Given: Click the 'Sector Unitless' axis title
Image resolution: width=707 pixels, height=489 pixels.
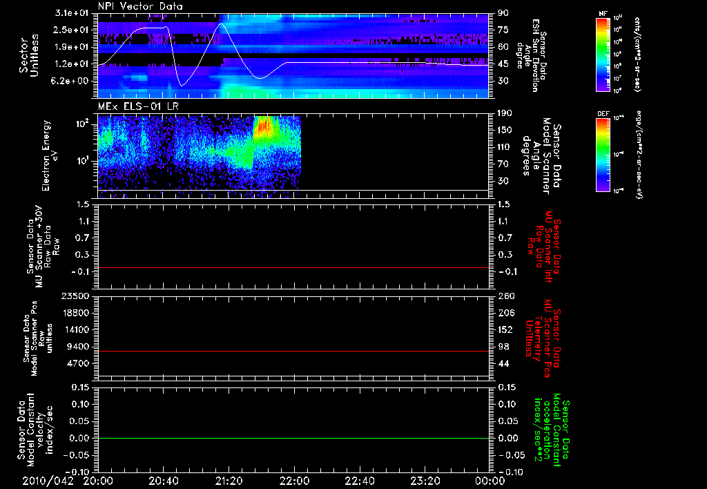Looking at the screenshot, I should click(x=28, y=55).
